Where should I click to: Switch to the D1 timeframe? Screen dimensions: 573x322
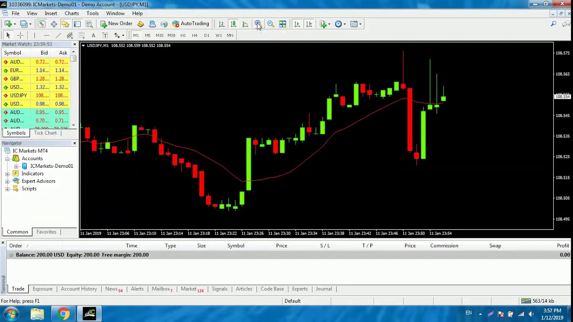(x=206, y=35)
